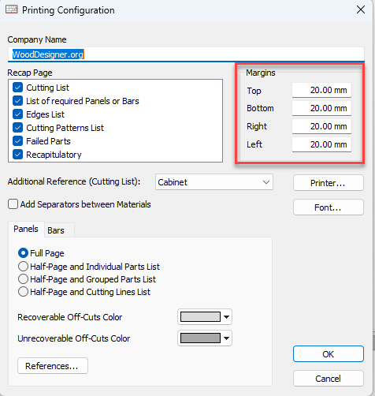375x396 pixels.
Task: Open the Additional Reference Cabinet dropdown
Action: [x=214, y=182]
